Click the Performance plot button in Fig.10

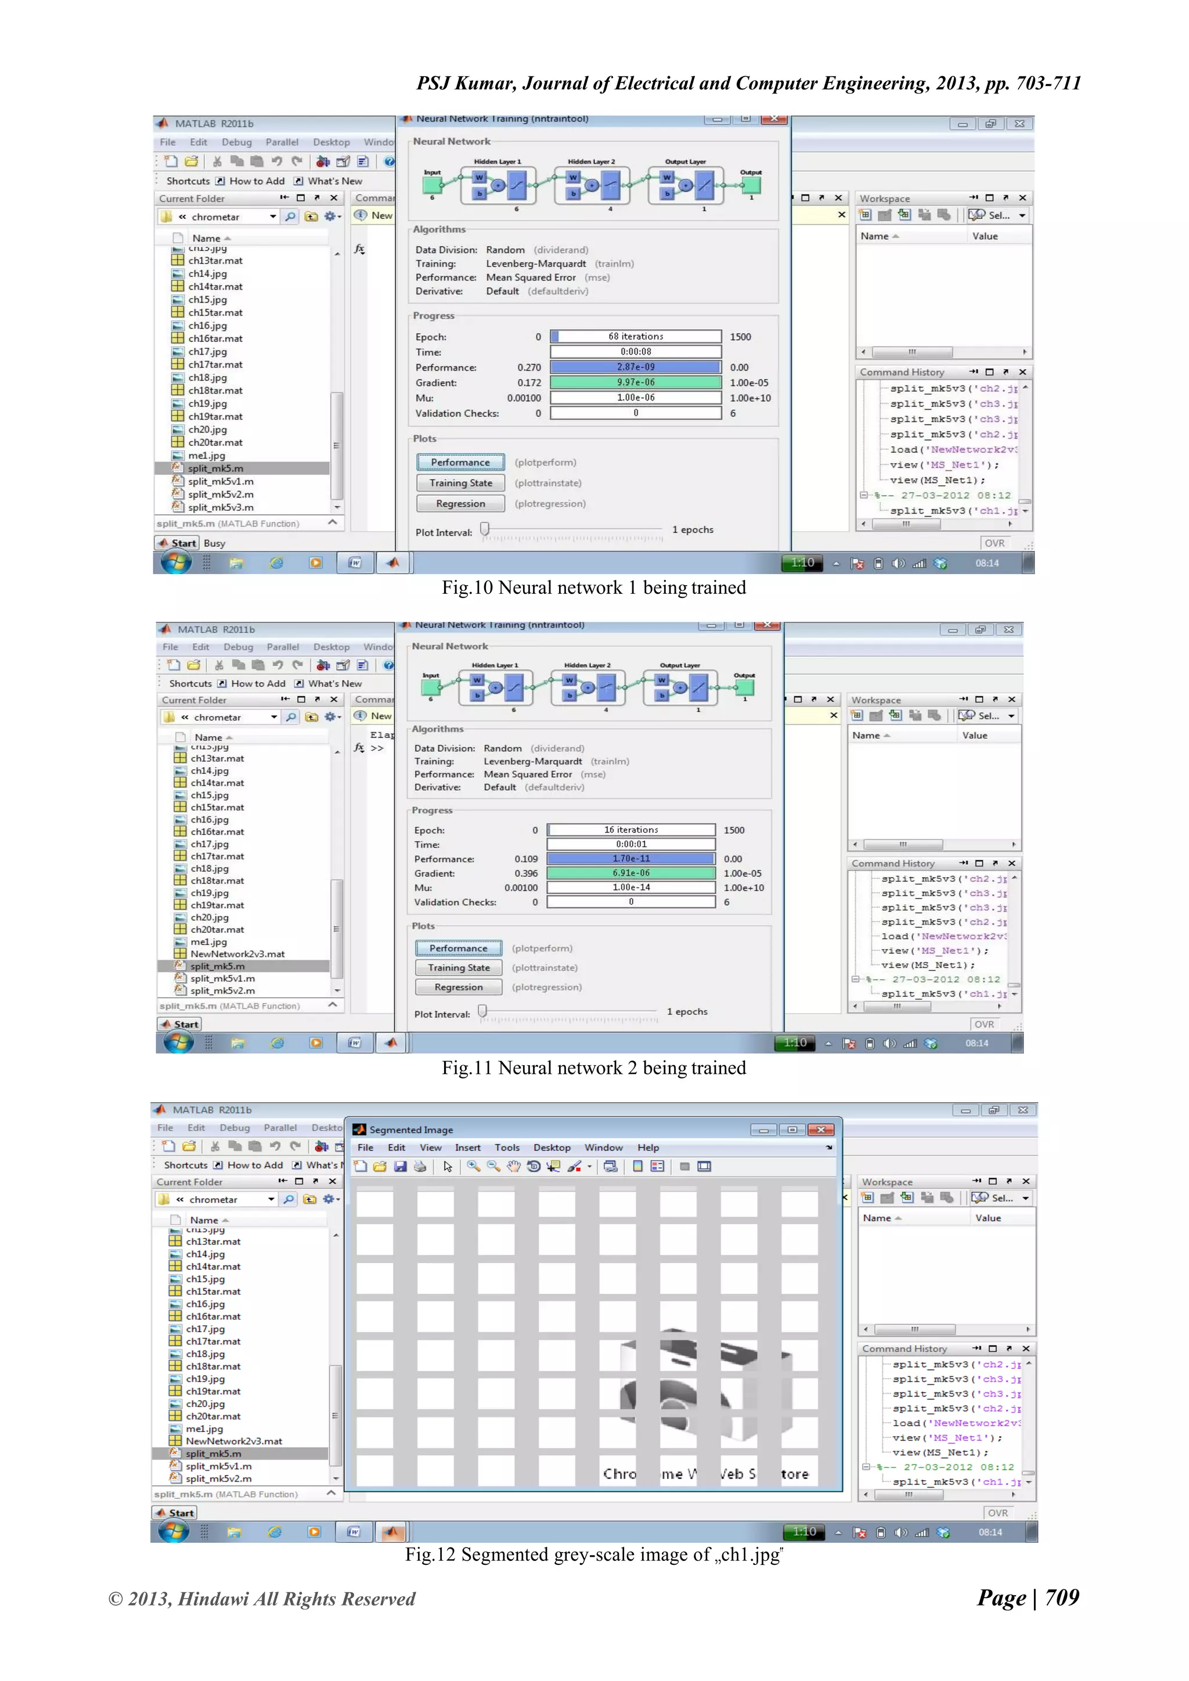point(460,463)
